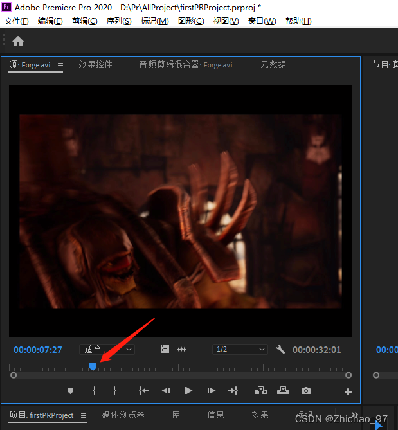
Task: Click the Export Frame camera icon
Action: 306,391
